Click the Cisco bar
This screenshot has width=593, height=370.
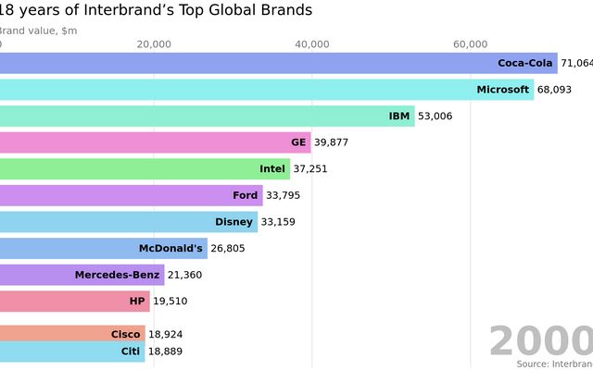tap(72, 334)
